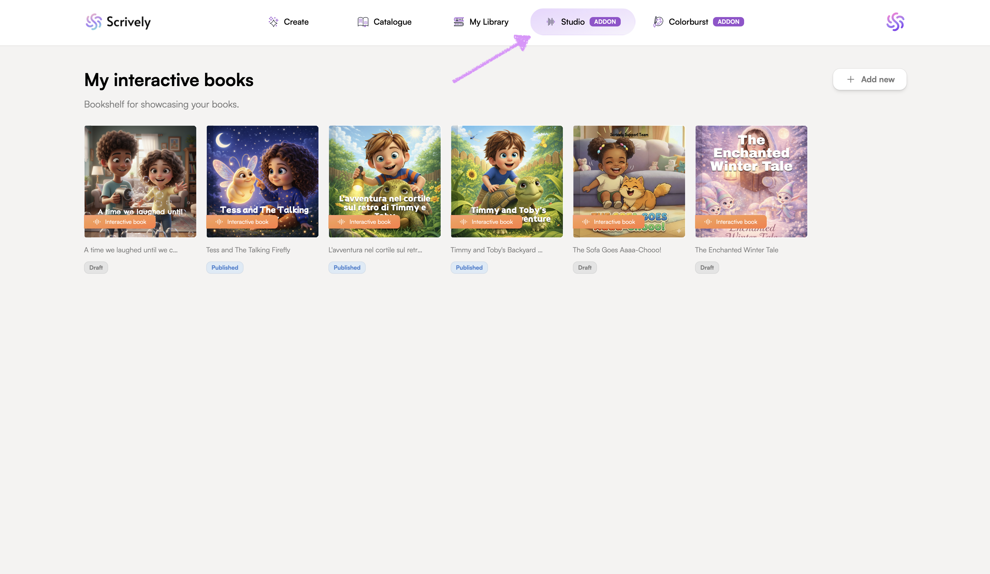This screenshot has width=990, height=574.
Task: Click the plus icon in Add new
Action: [850, 79]
